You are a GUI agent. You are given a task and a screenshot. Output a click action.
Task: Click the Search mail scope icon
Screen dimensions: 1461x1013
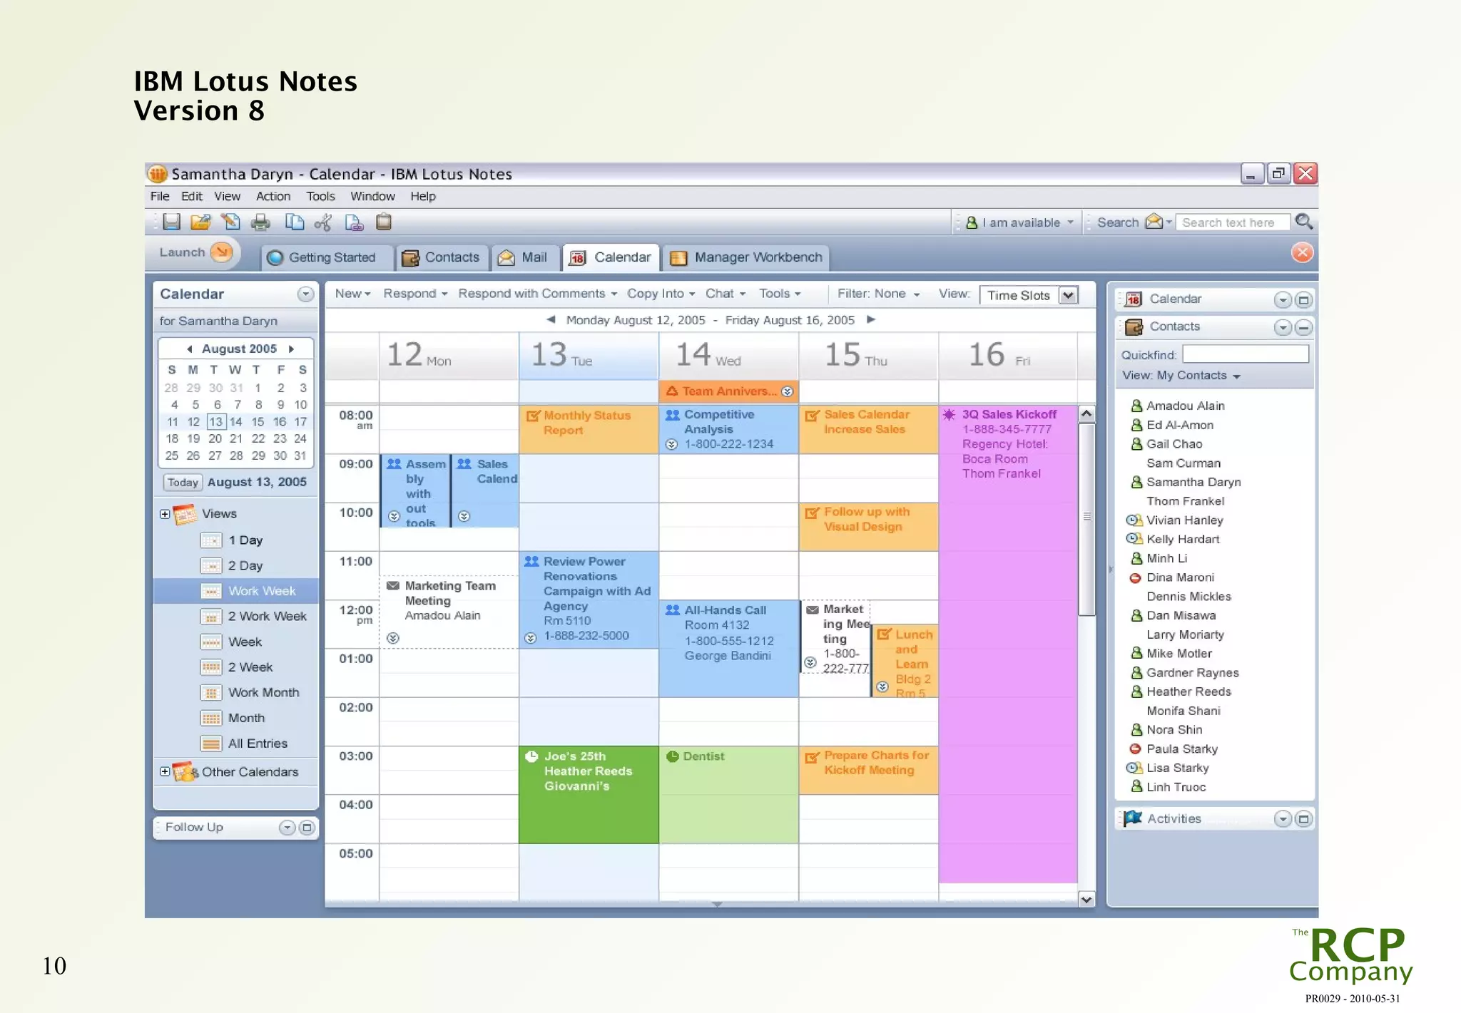tap(1154, 222)
